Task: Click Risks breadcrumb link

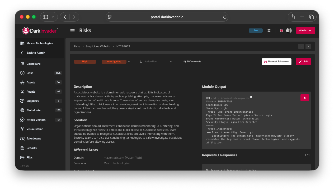Action: [x=77, y=46]
